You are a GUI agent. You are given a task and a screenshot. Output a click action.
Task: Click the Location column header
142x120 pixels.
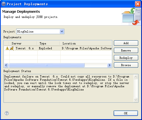click(86, 43)
